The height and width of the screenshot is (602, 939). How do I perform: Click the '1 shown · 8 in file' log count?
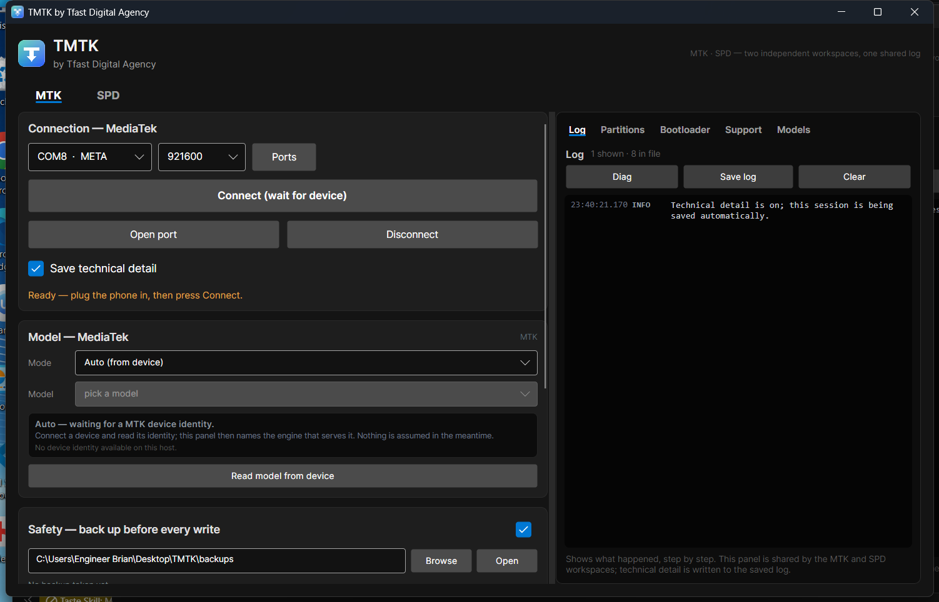click(625, 154)
